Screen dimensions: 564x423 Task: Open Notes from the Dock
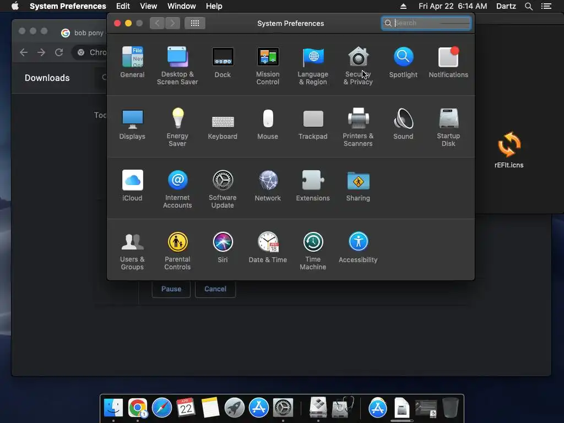pyautogui.click(x=210, y=408)
